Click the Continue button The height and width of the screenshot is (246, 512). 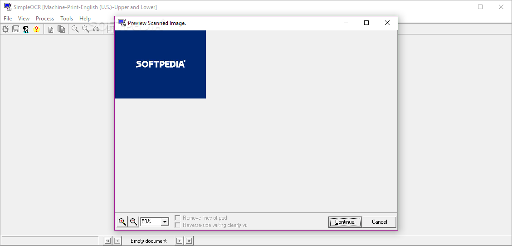tap(345, 222)
